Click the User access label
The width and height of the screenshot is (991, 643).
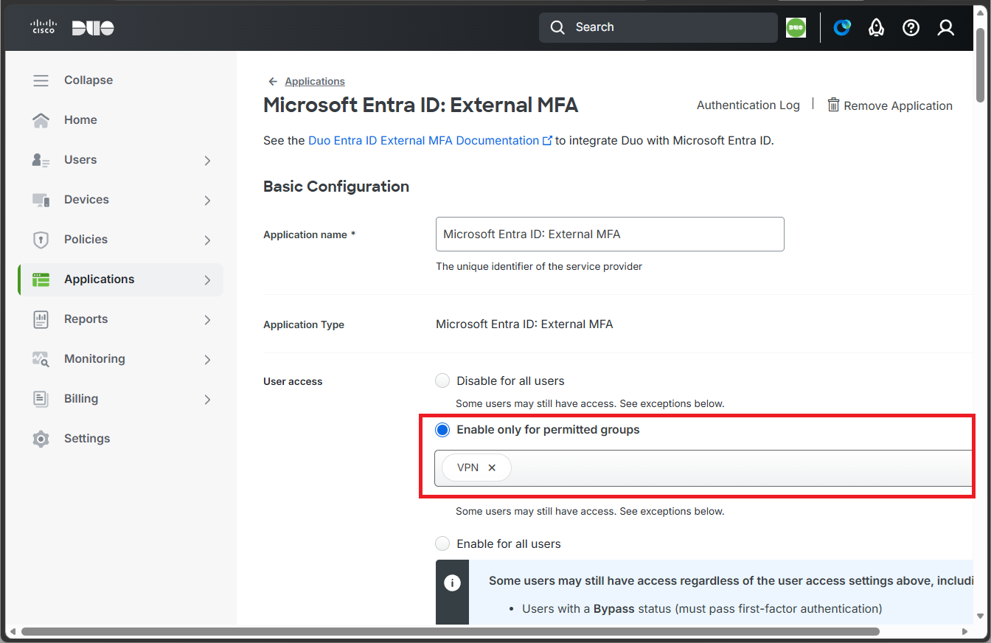point(293,381)
